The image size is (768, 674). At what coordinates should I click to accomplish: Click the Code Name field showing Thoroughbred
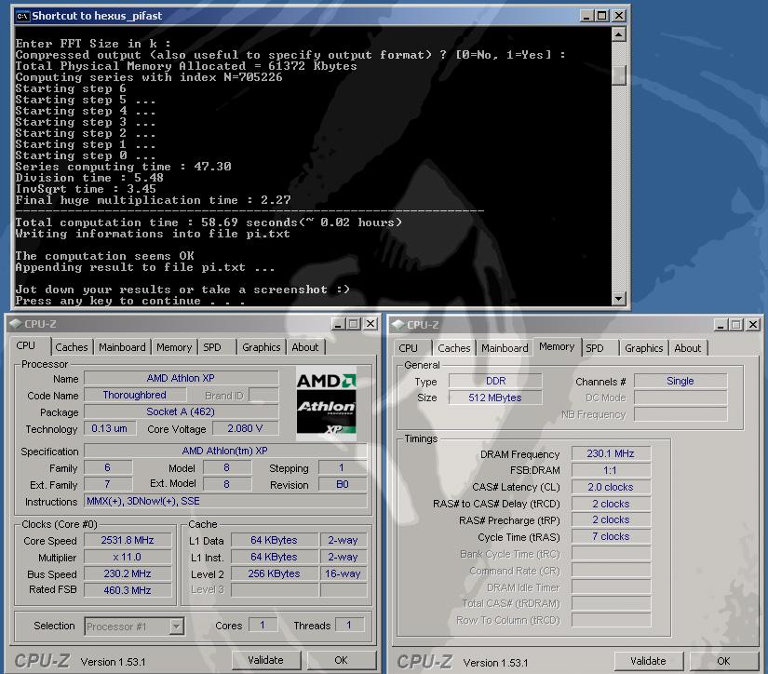click(x=135, y=395)
